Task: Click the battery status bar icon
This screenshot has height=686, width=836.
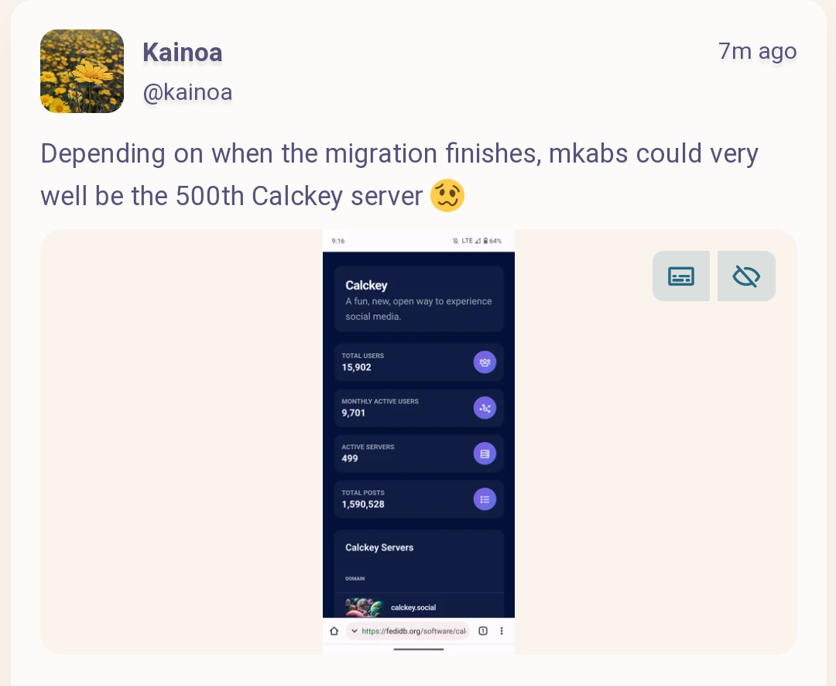Action: [485, 241]
